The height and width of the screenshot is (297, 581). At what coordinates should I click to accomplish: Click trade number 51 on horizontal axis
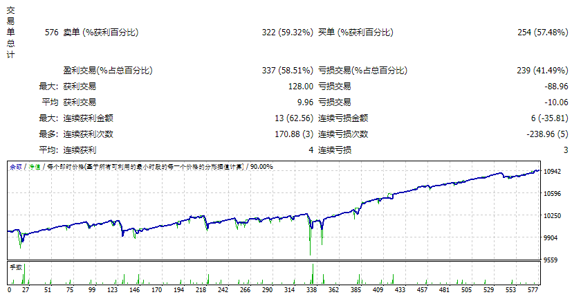tap(48, 290)
